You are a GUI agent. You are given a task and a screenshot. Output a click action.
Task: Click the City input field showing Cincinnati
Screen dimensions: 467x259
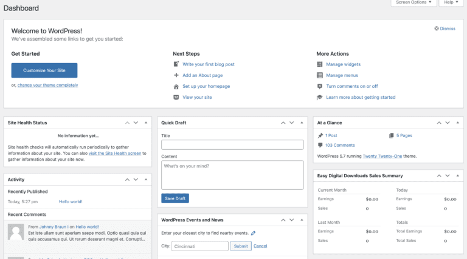[x=200, y=246]
